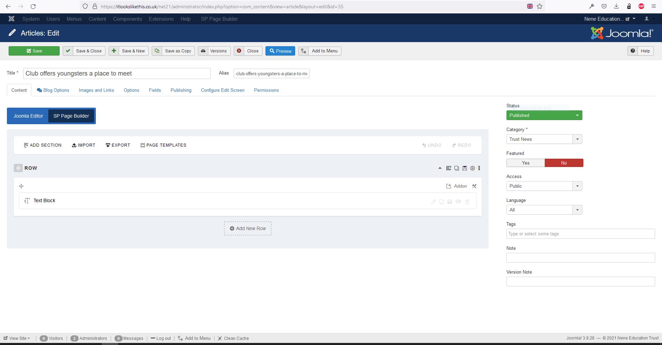
Task: Switch to the Publishing tab
Action: [181, 90]
